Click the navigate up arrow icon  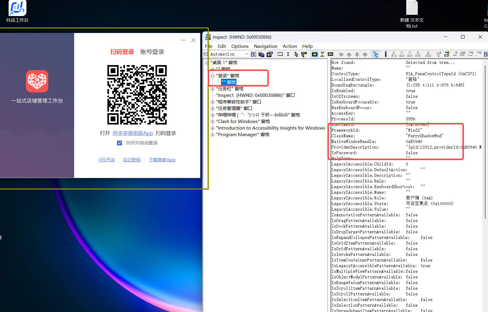coord(349,54)
